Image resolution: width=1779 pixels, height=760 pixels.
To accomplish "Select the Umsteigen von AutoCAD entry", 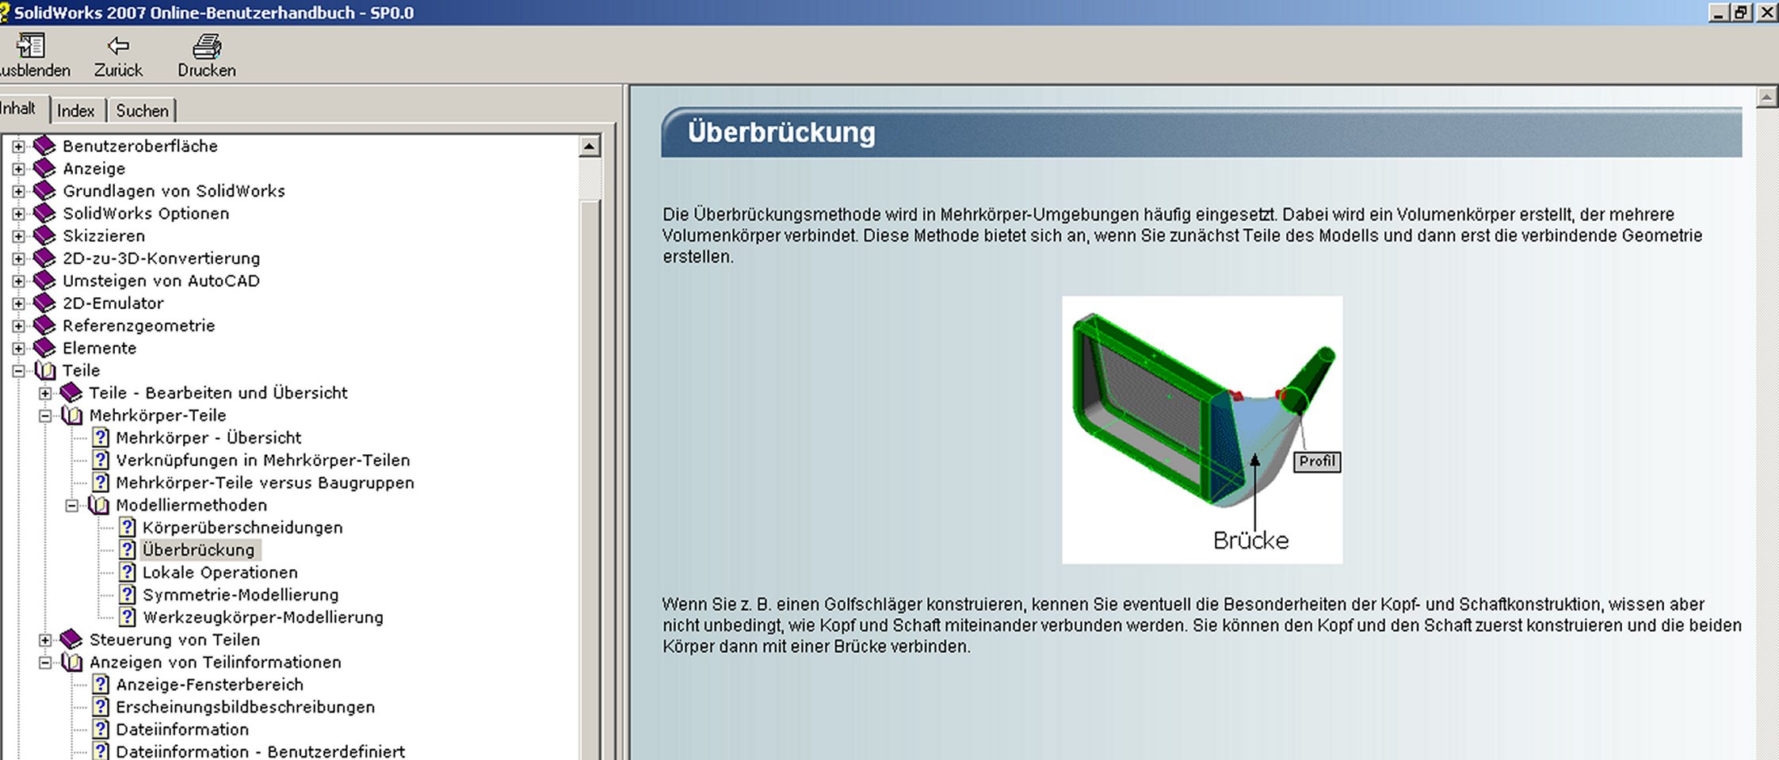I will (161, 281).
